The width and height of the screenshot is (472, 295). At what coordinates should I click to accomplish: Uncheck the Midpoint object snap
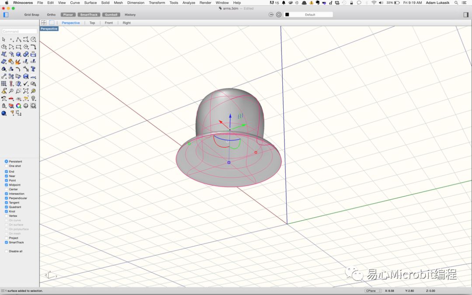(x=7, y=185)
